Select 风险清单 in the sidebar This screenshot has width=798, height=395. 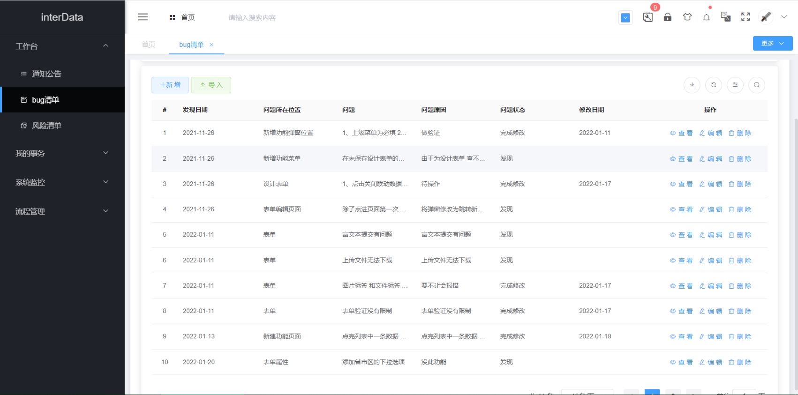[x=46, y=126]
